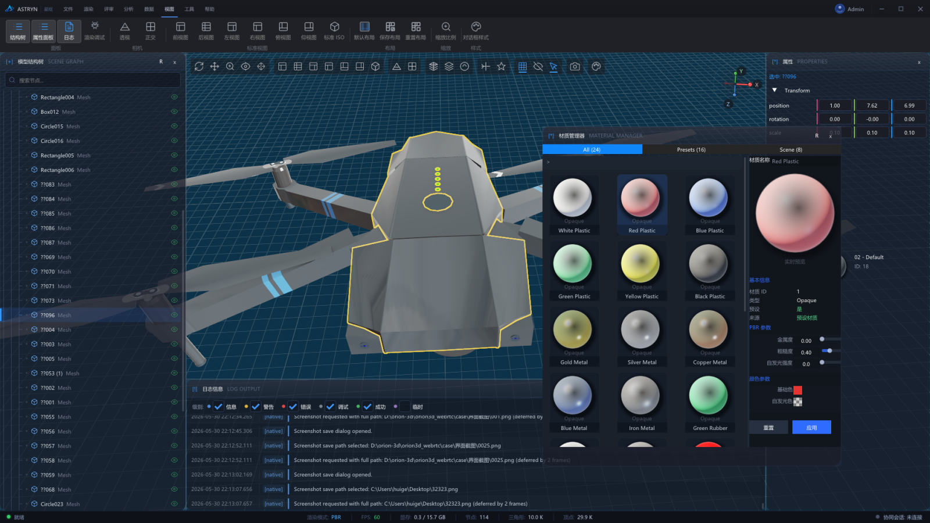
Task: Adjust the 粗糙度 roughness slider
Action: [831, 350]
